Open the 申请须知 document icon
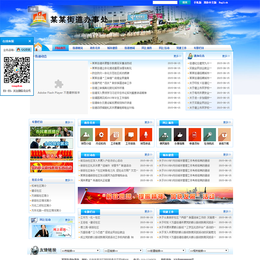 pyautogui.click(x=195, y=135)
